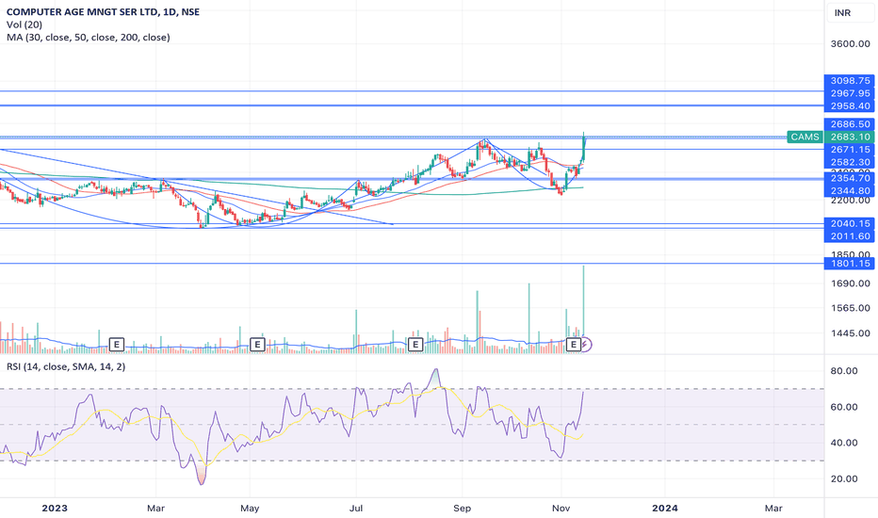Click the 1801.15 price level label
Image resolution: width=878 pixels, height=518 pixels.
pyautogui.click(x=850, y=263)
